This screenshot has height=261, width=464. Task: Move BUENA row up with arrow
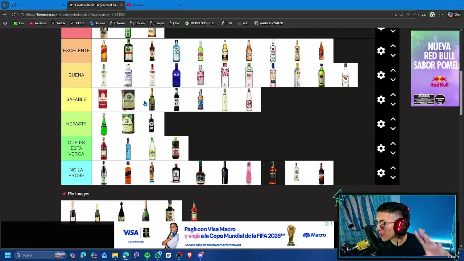pos(393,70)
